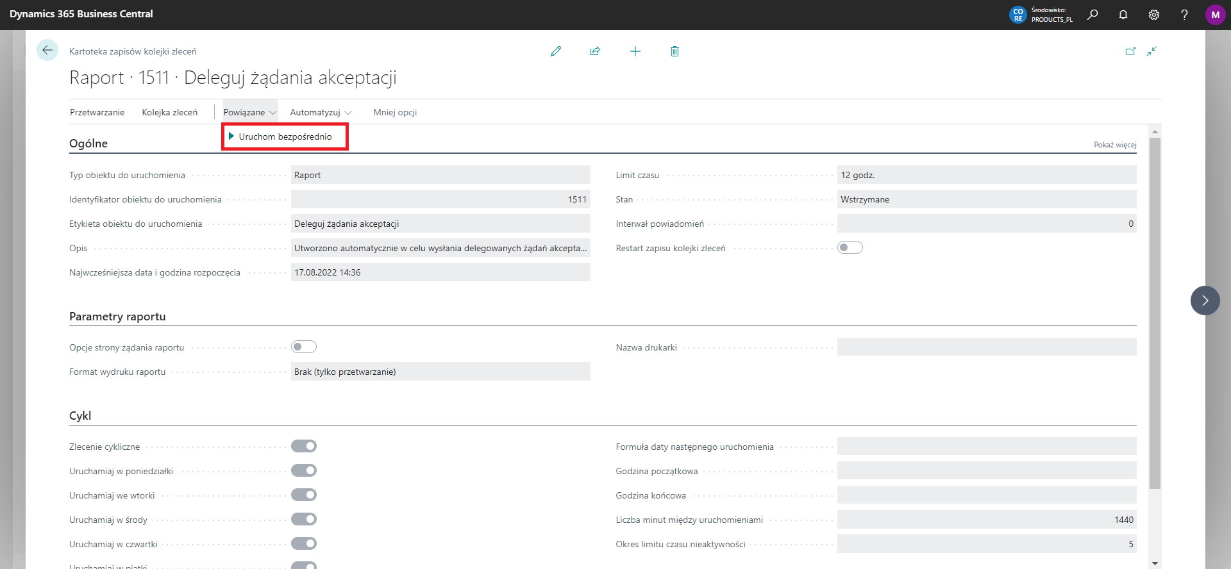Image resolution: width=1231 pixels, height=569 pixels.
Task: Click the vertical scrollbar thumb
Action: click(x=1155, y=314)
